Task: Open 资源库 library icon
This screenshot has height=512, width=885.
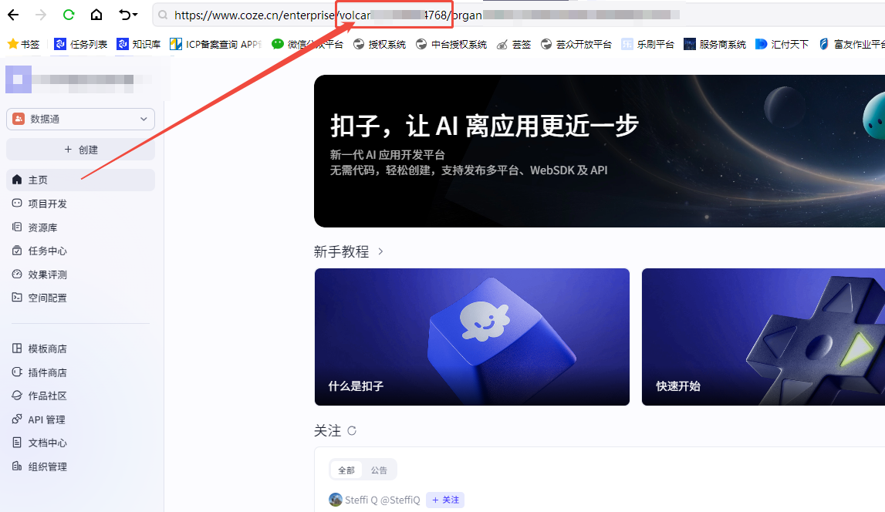Action: (17, 227)
